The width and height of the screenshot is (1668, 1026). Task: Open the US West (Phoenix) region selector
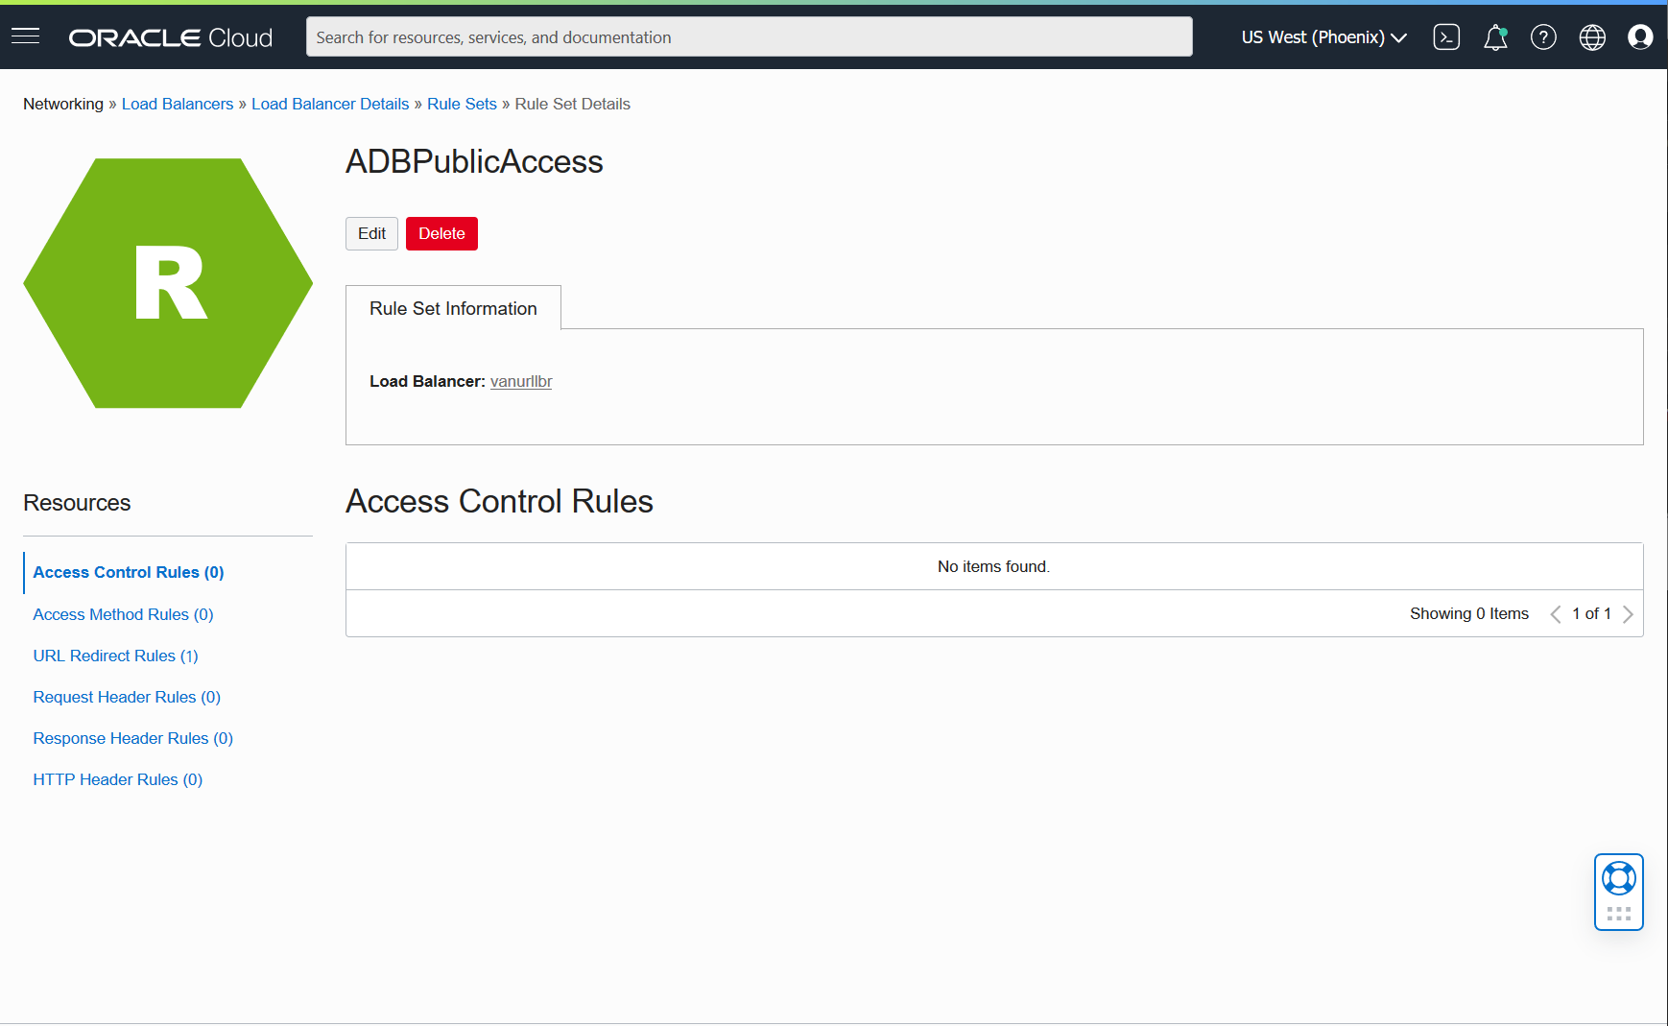(x=1322, y=36)
